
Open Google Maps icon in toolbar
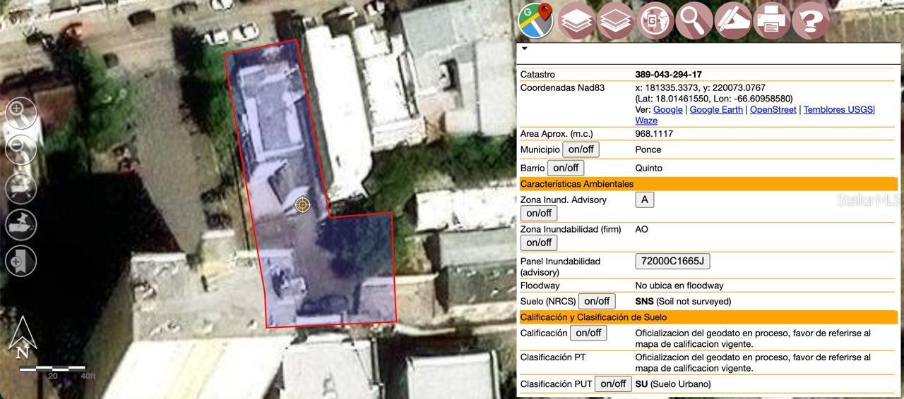(535, 20)
